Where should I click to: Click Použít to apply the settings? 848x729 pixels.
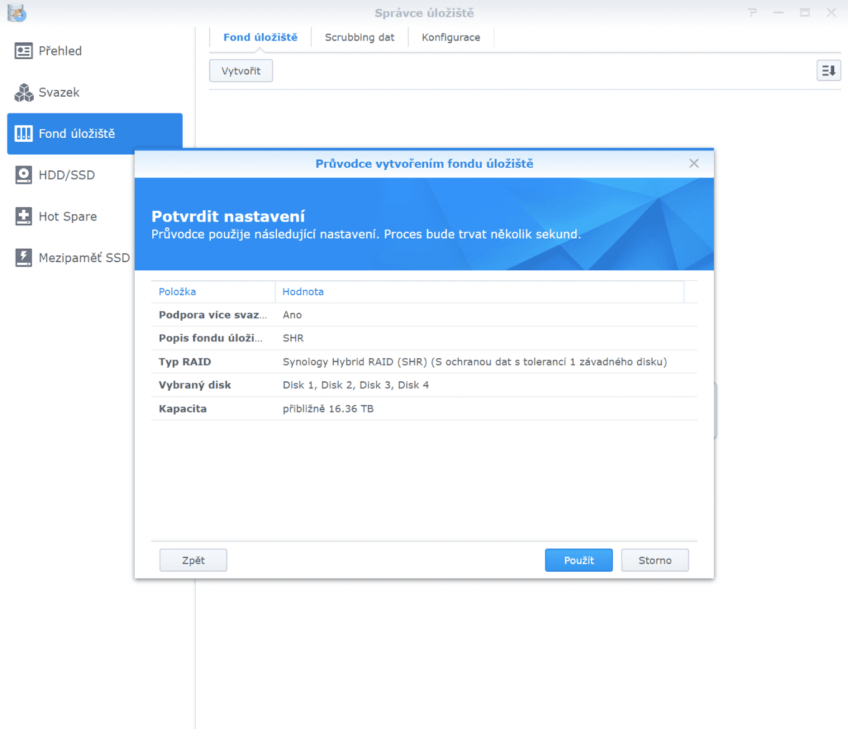[x=578, y=560]
